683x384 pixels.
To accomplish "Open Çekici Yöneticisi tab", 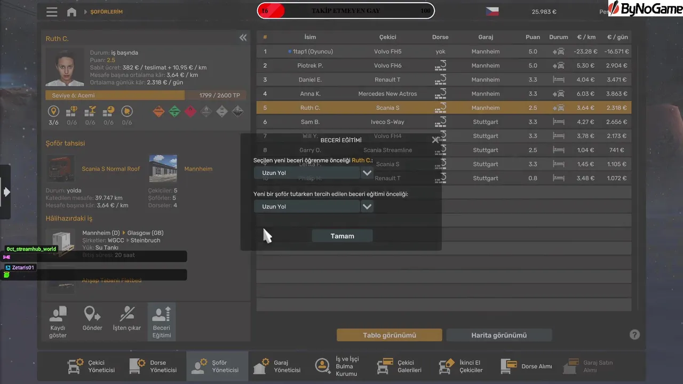I will (x=92, y=366).
